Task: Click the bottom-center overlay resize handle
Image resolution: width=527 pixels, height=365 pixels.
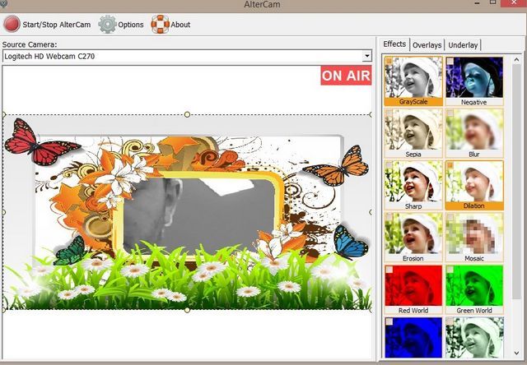Action: click(x=187, y=310)
